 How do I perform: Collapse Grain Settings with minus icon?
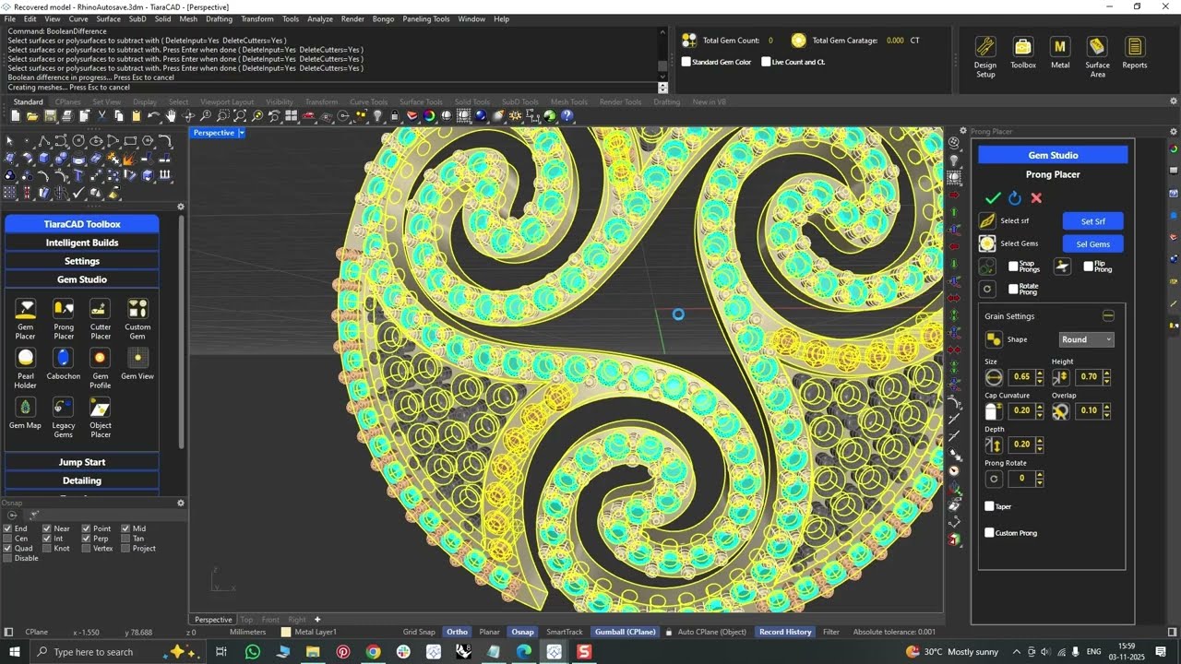[x=1108, y=316]
